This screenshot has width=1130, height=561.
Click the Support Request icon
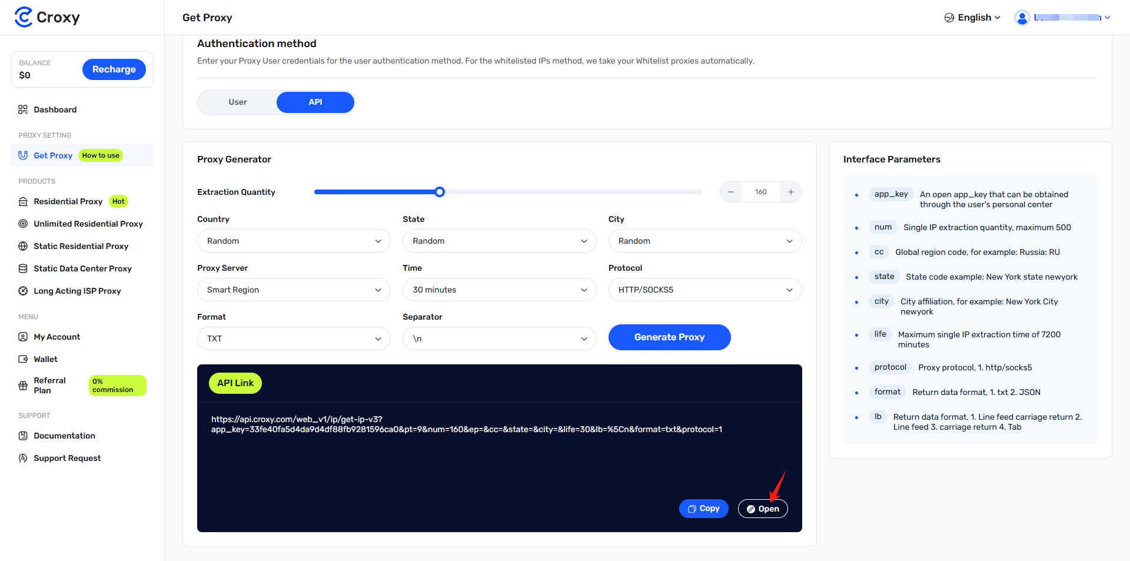(23, 458)
